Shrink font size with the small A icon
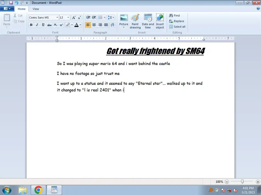 click(x=80, y=18)
